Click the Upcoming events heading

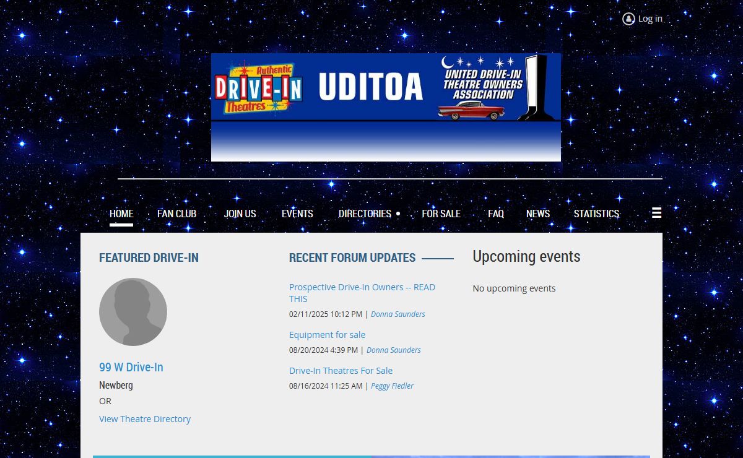click(526, 256)
